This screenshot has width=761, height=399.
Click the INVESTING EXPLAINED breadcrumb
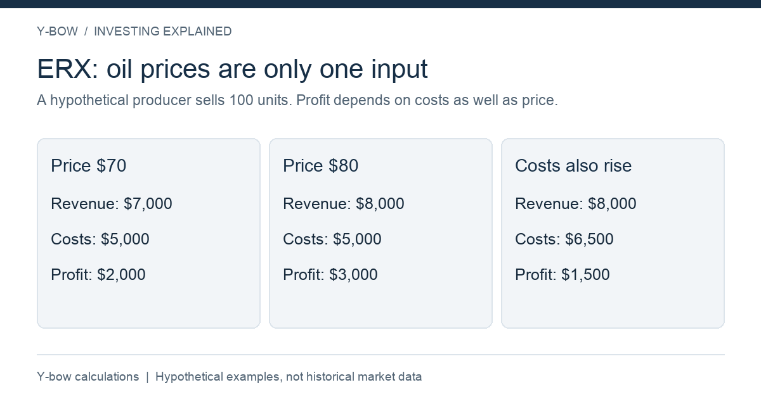163,31
